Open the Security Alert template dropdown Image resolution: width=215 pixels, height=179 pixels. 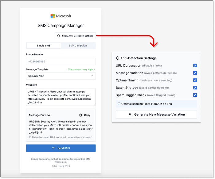click(61, 76)
